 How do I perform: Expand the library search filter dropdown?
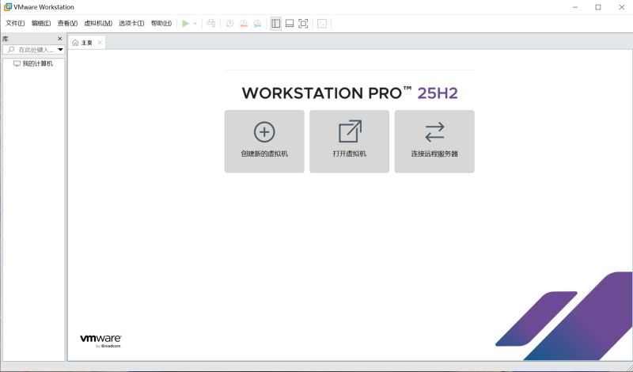[61, 50]
